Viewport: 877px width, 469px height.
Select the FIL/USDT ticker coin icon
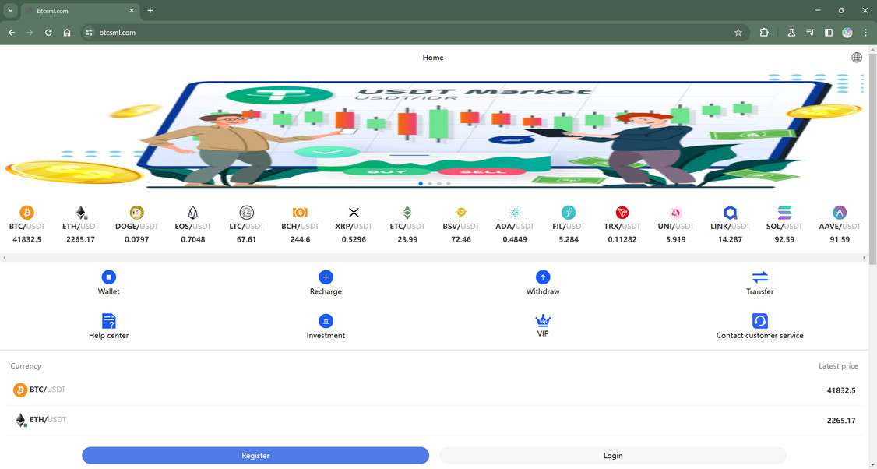coord(569,213)
